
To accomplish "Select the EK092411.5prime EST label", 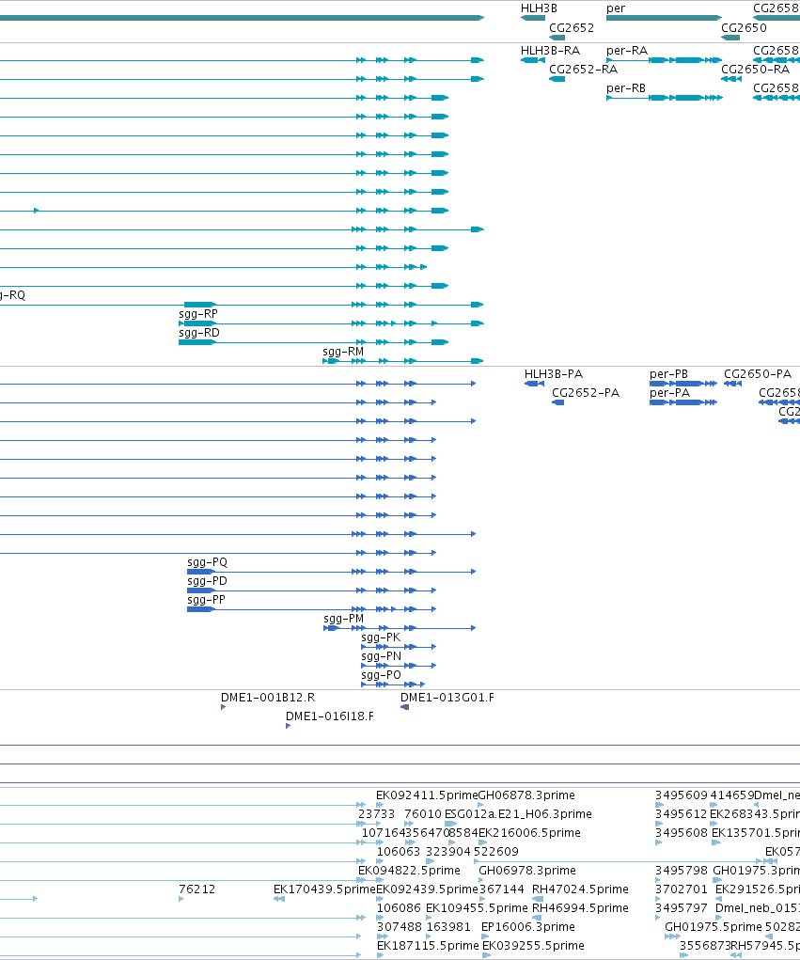I will tap(427, 795).
